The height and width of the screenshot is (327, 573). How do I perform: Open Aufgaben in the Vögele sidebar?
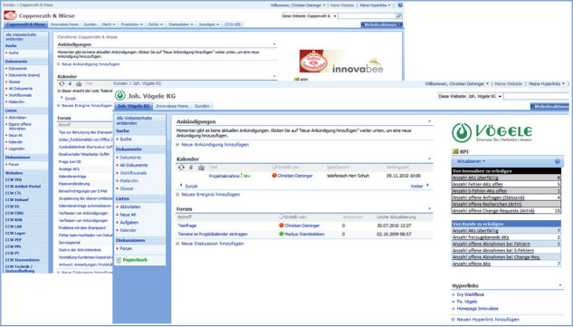(129, 223)
